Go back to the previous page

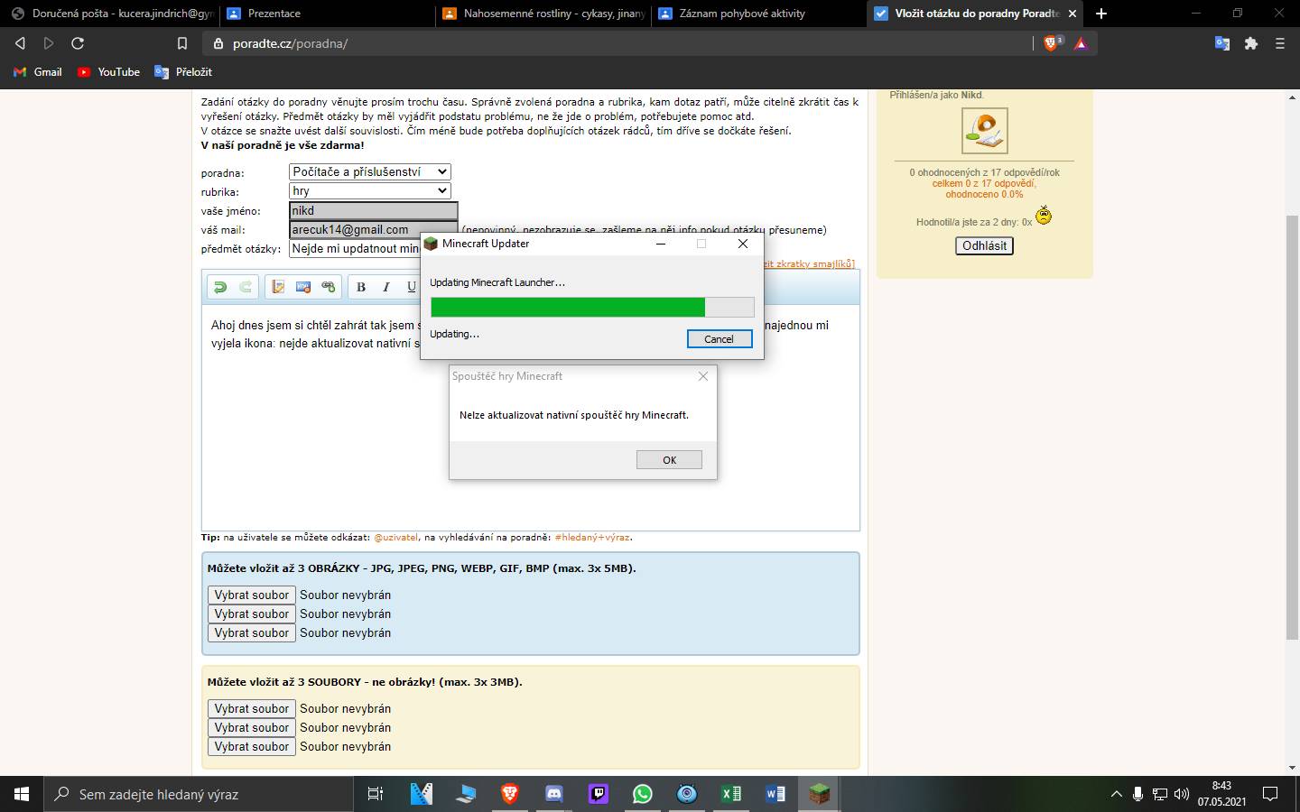coord(20,43)
